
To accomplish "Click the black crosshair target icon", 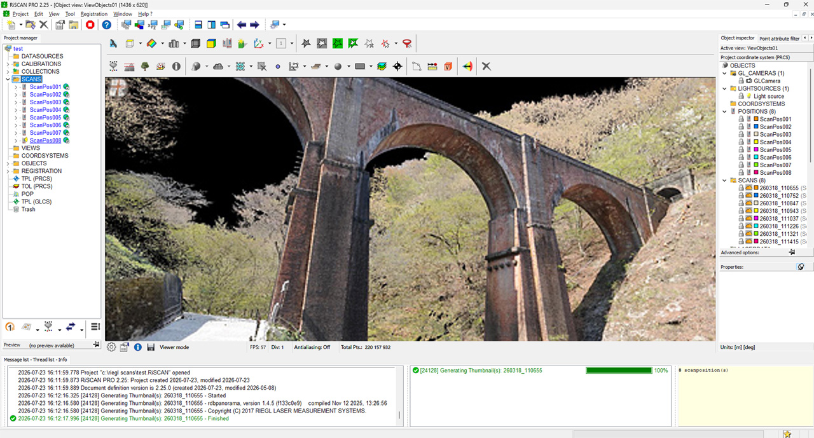I will tap(398, 66).
